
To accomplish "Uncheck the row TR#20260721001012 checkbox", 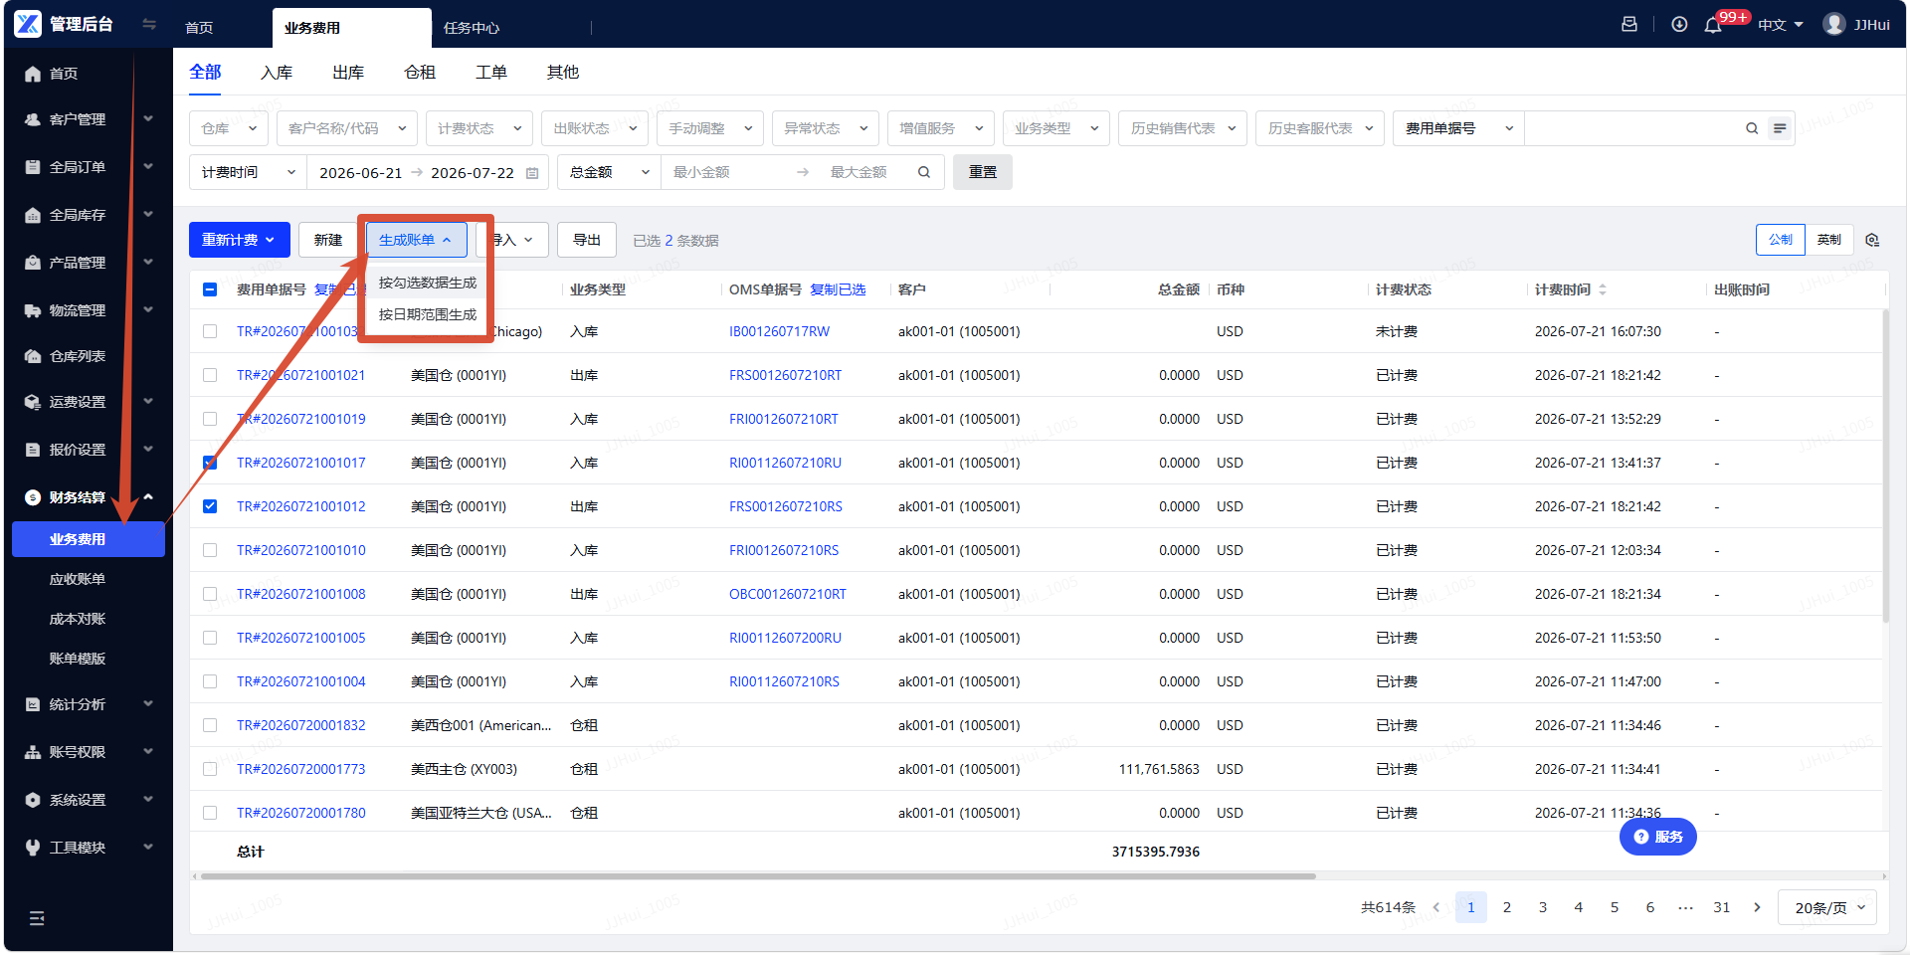I will pyautogui.click(x=210, y=506).
